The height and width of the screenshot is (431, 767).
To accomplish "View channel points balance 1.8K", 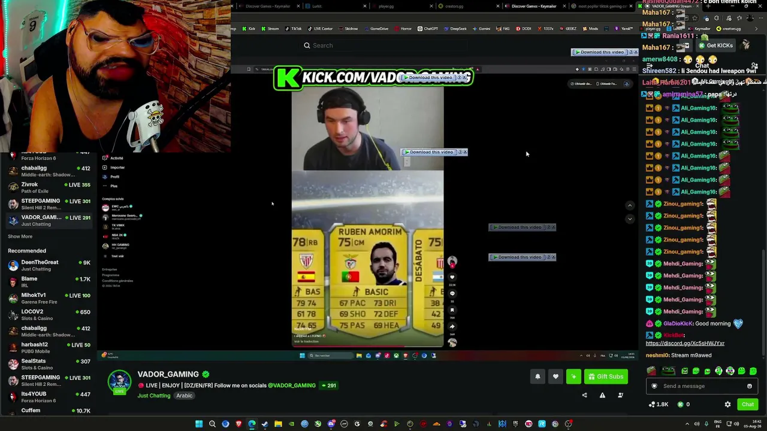I will (658, 405).
